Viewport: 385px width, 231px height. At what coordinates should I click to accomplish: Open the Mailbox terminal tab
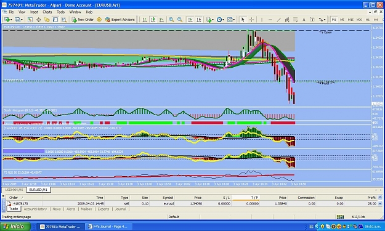click(x=86, y=209)
